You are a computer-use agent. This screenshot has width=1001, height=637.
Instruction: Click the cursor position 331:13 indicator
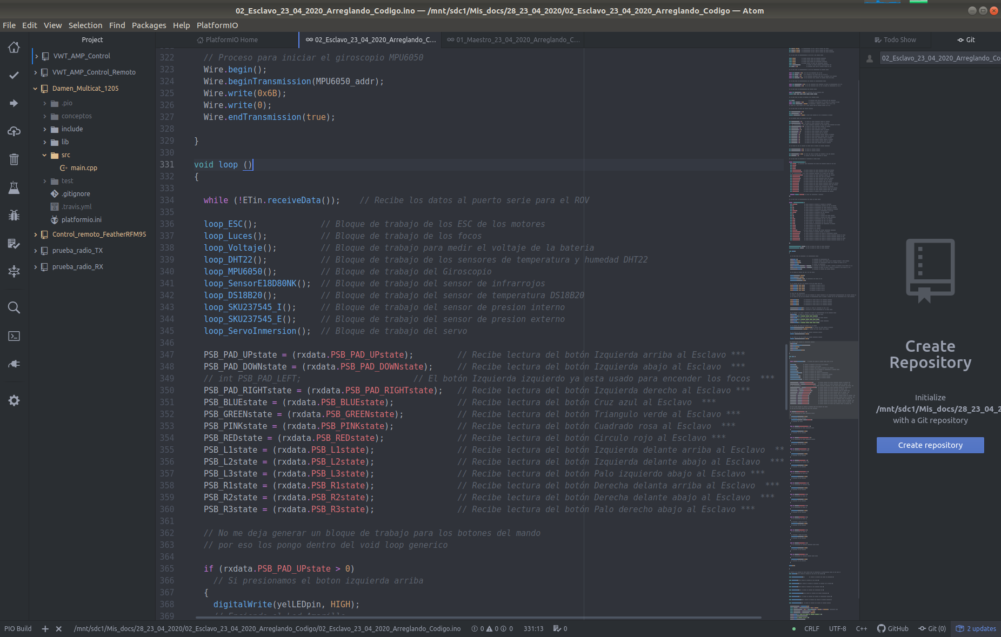(x=533, y=629)
